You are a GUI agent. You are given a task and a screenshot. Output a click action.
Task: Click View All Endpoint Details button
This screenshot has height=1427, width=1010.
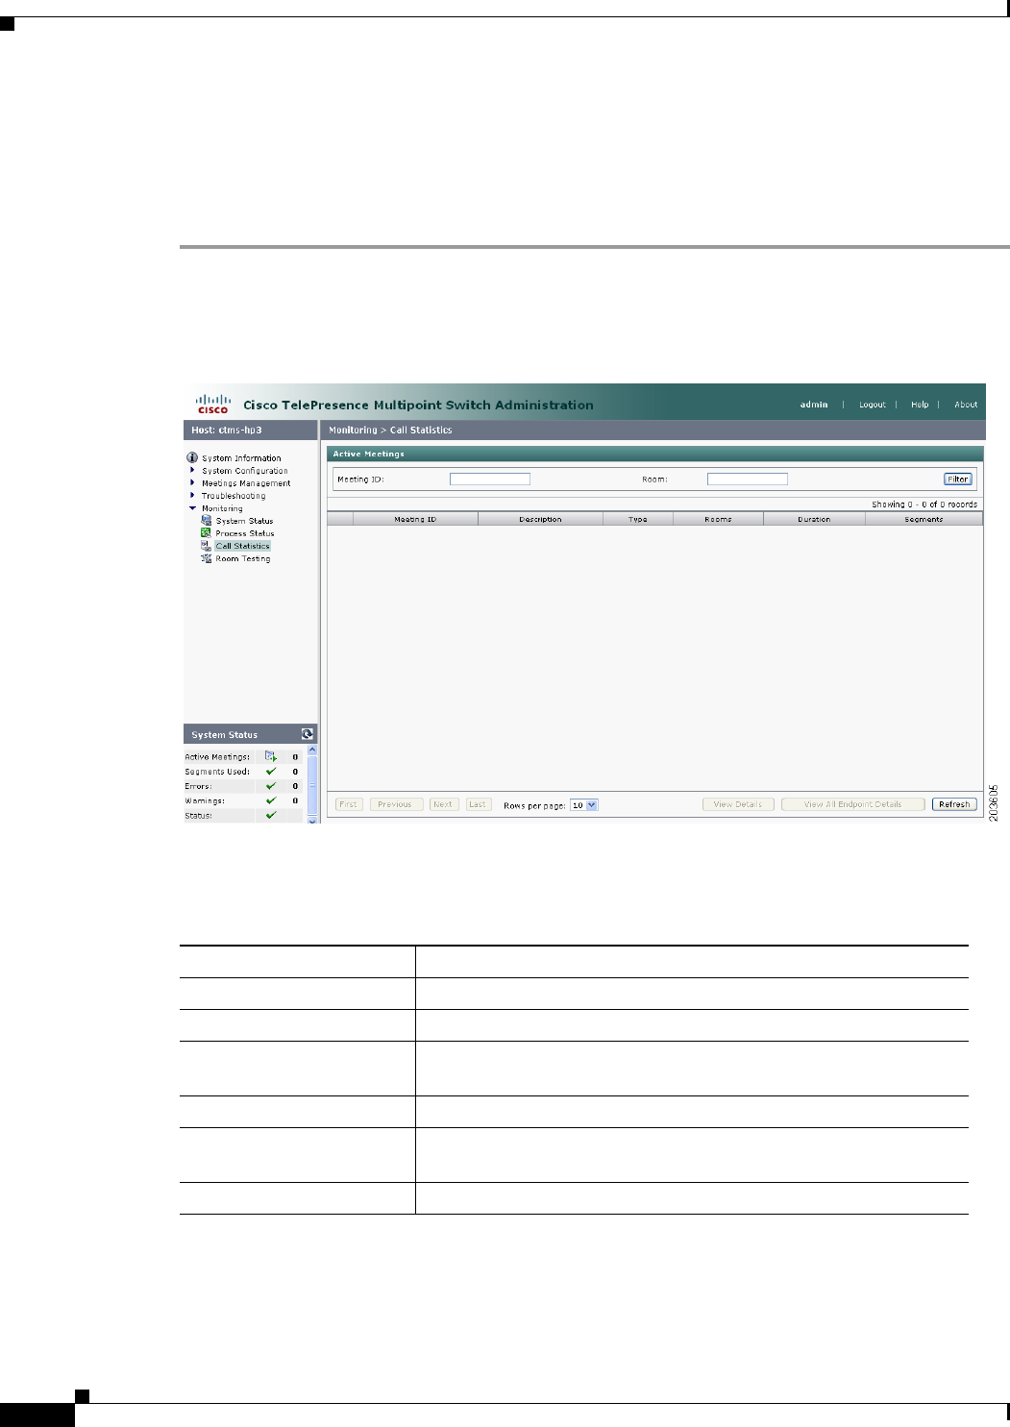853,804
